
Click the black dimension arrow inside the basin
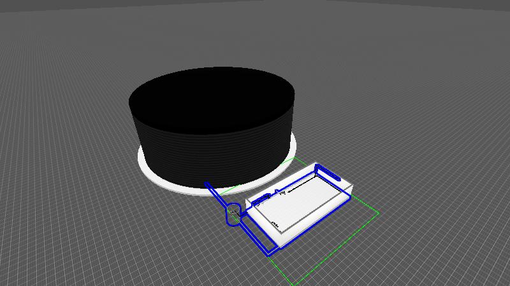click(300, 188)
